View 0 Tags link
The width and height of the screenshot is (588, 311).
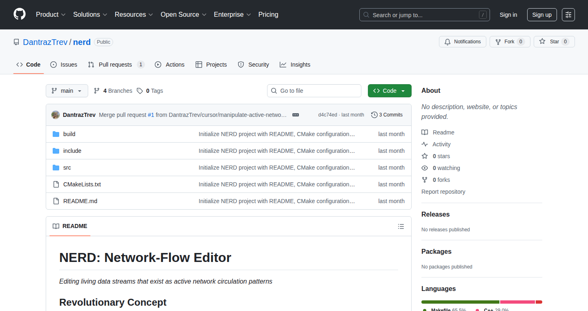(150, 91)
